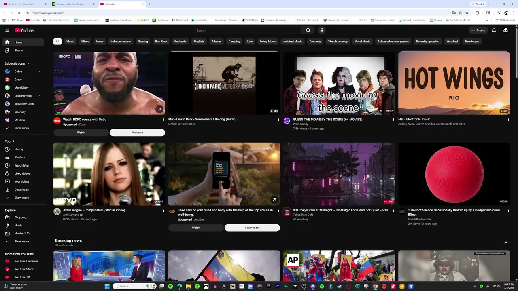Expand Show more under Subscriptions
518x291 pixels.
(22, 128)
